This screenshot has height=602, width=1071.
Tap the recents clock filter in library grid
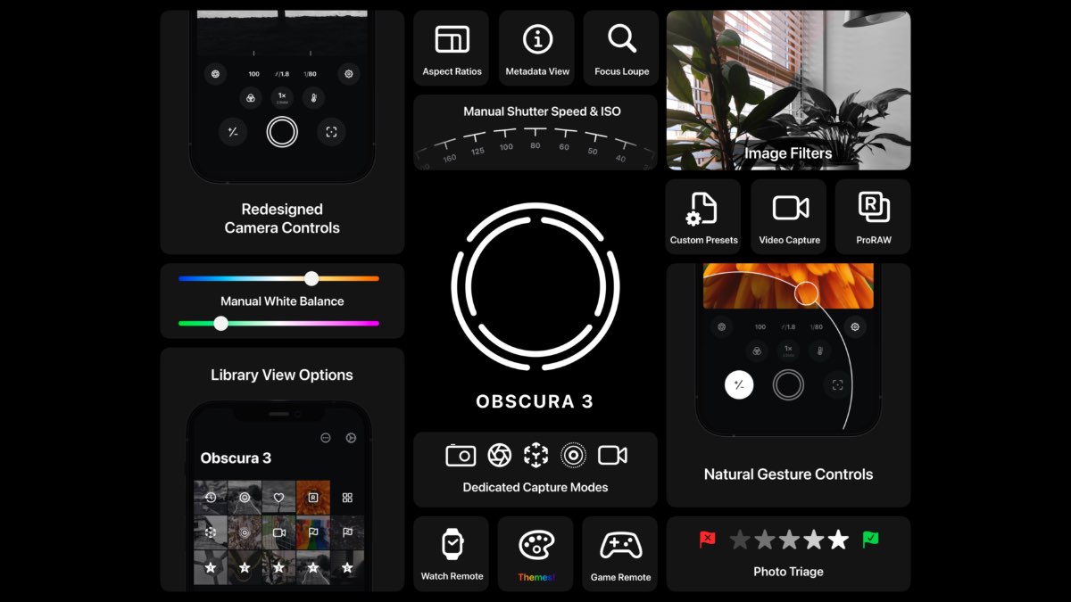point(211,498)
